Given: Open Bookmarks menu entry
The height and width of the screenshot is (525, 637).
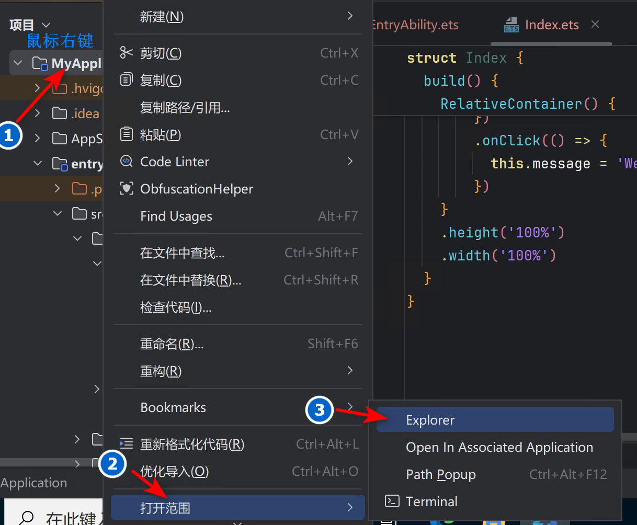Looking at the screenshot, I should pyautogui.click(x=237, y=407).
